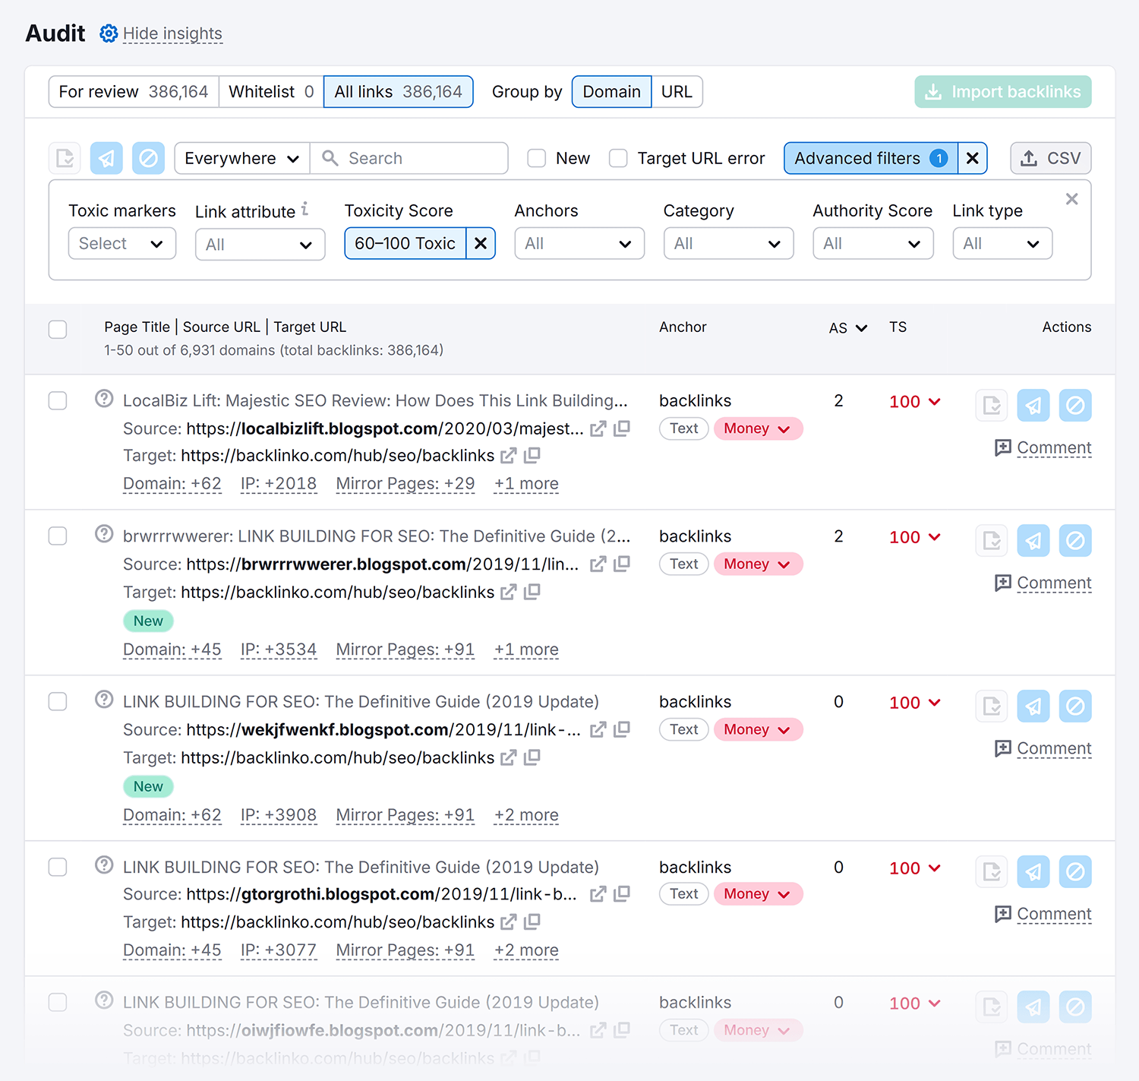Click the Link attribute info icon
1139x1081 pixels.
tap(304, 208)
